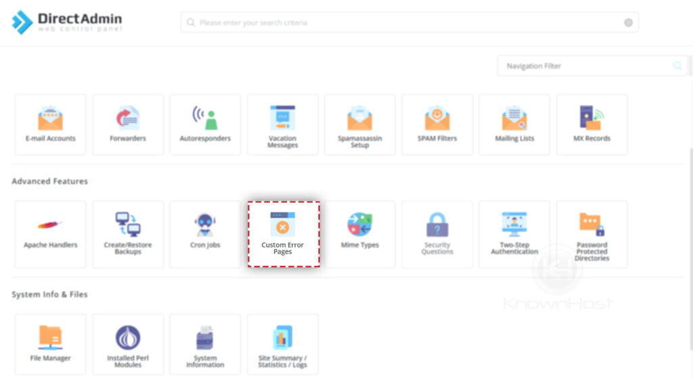Image resolution: width=693 pixels, height=380 pixels.
Task: Open SPAM Filters
Action: pos(437,124)
